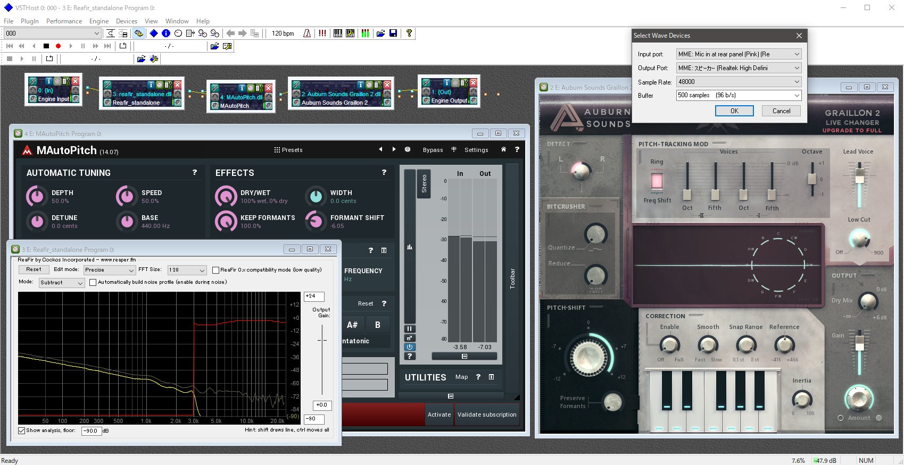Screen dimensions: 904x465
Task: Click the floppy disk save icon in toolbar
Action: tap(393, 33)
